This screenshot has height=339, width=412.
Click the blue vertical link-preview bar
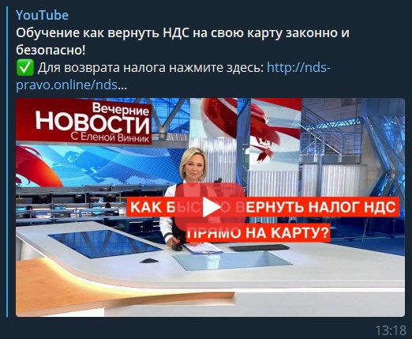coord(7,161)
